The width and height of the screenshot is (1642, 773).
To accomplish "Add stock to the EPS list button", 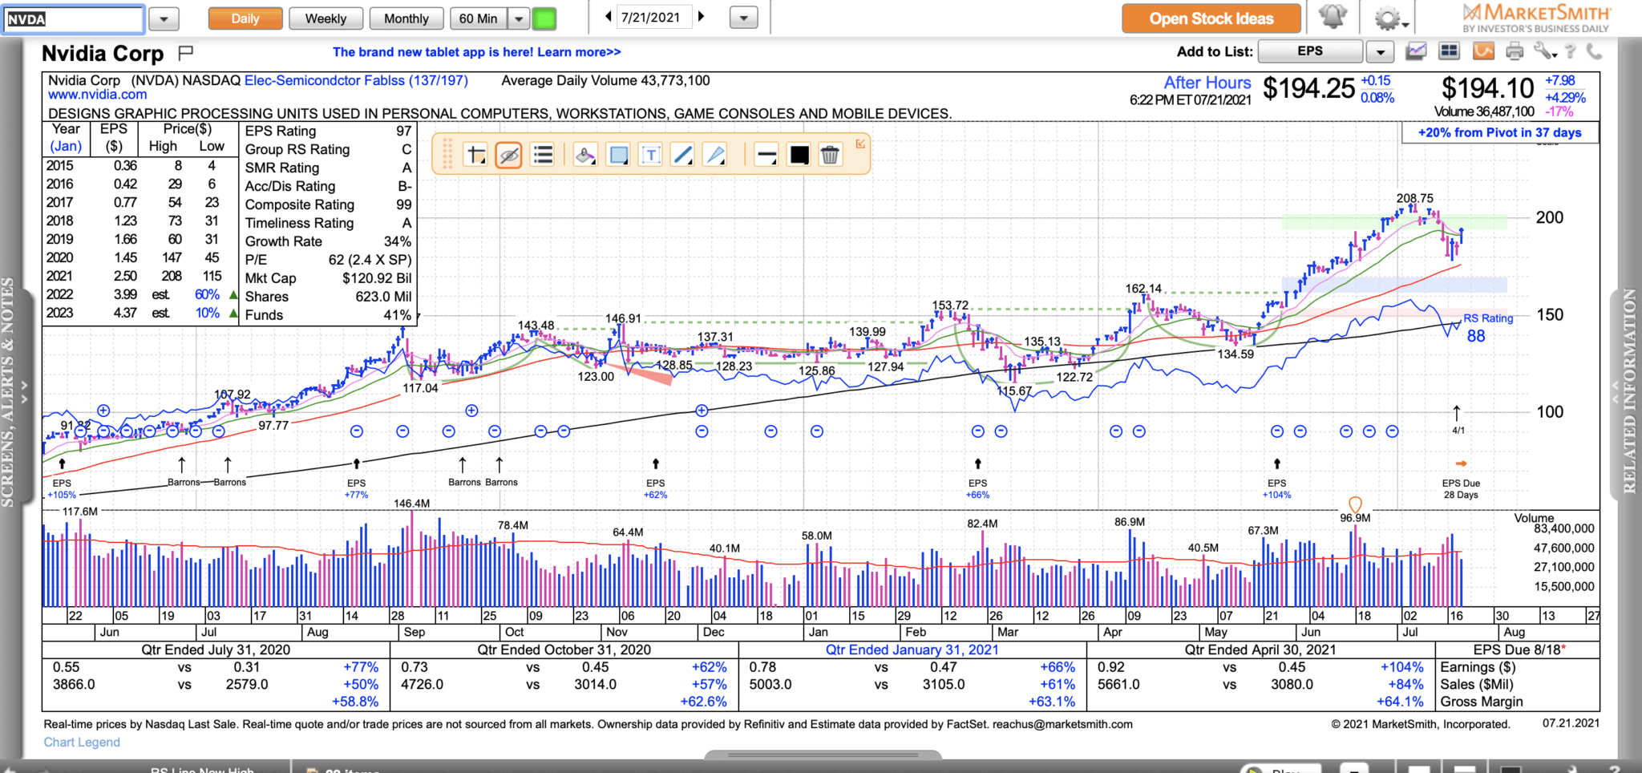I will [x=1310, y=51].
